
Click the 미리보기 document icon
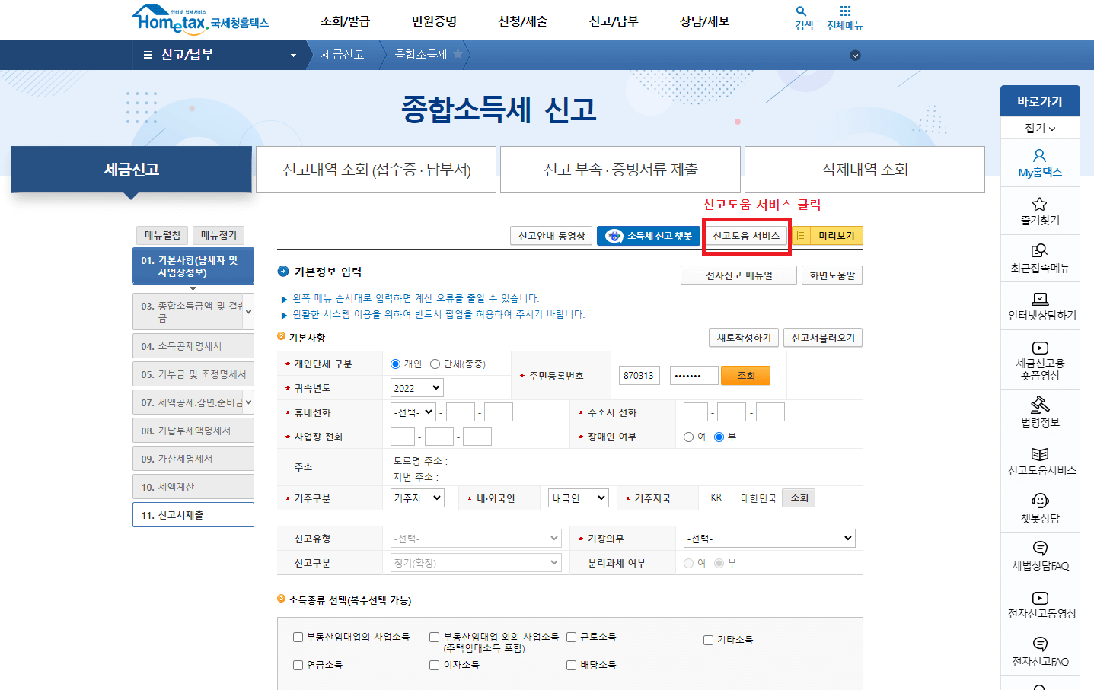(x=801, y=236)
